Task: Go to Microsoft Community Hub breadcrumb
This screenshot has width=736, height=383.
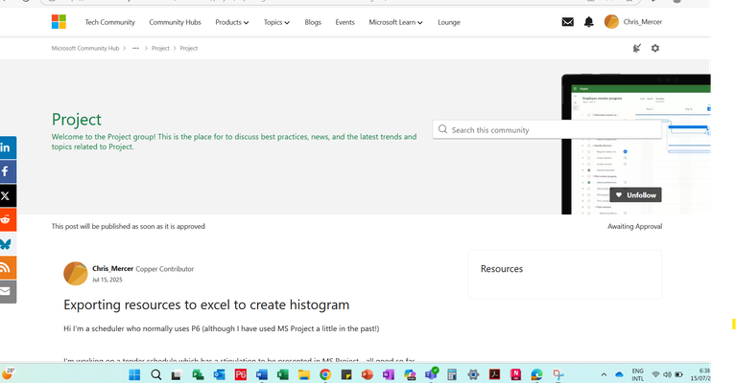Action: 85,48
